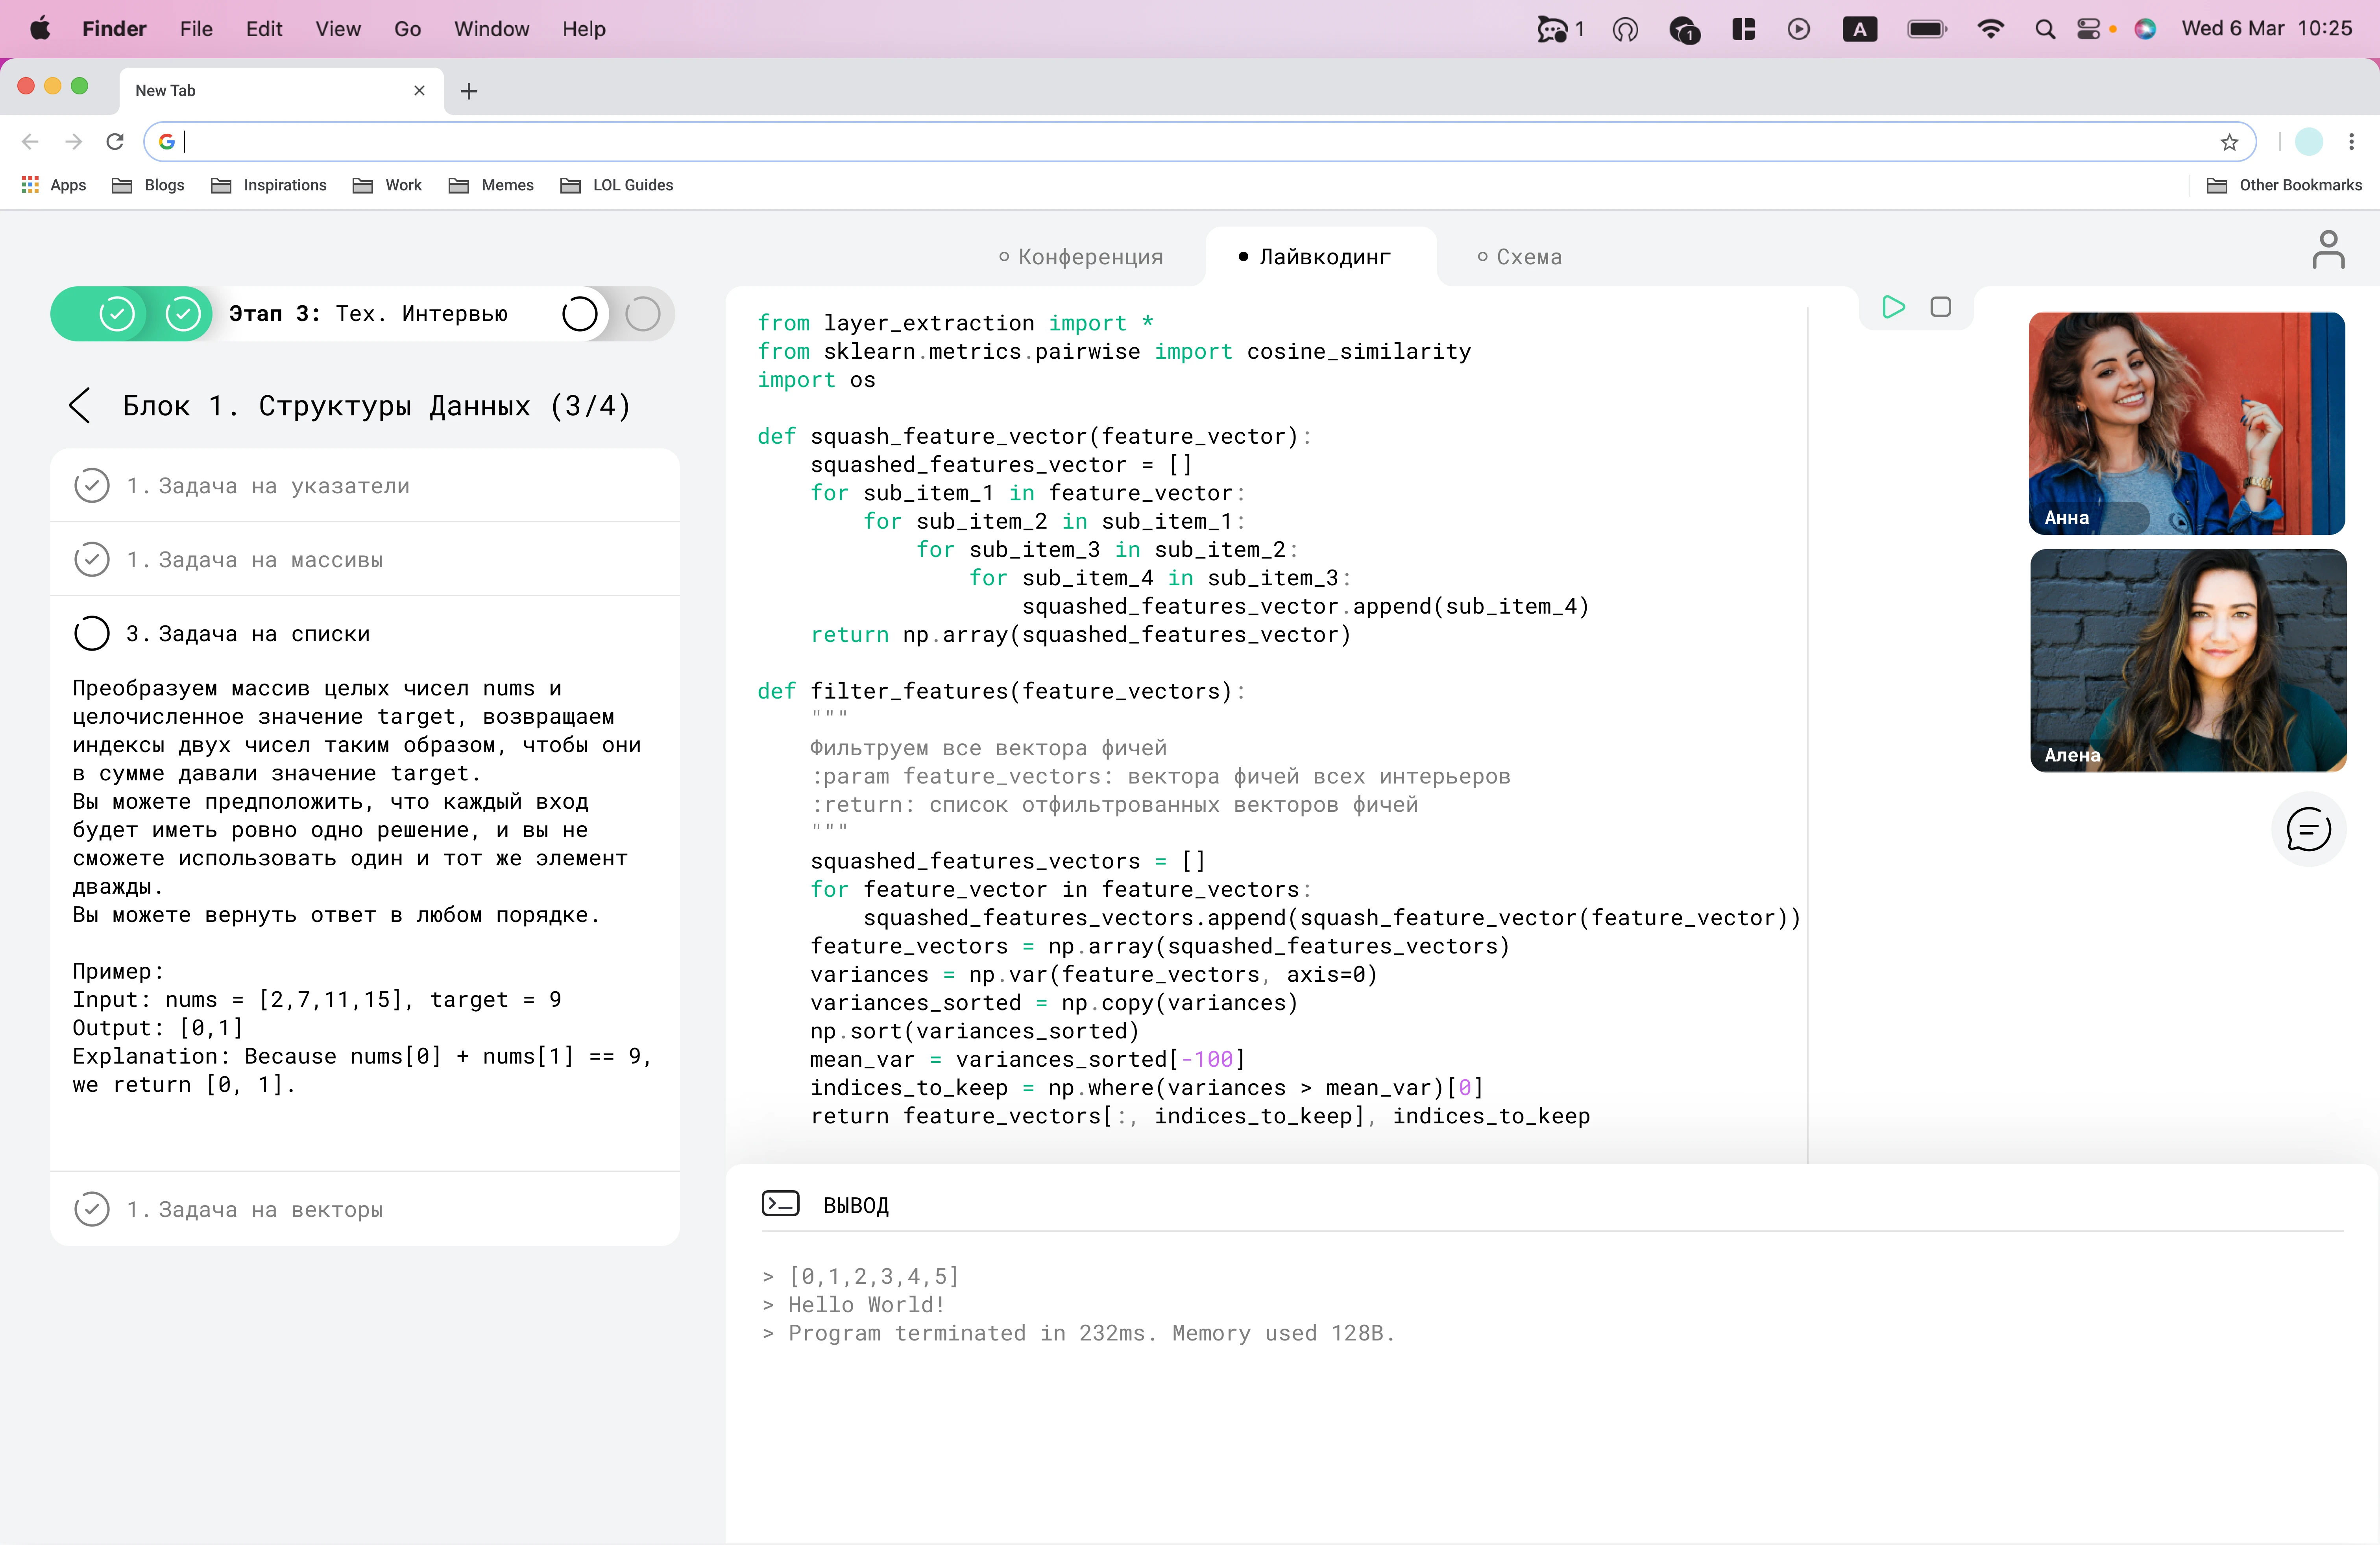Image resolution: width=2380 pixels, height=1545 pixels.
Task: Collapse the Задача на списки task
Action: 365,634
